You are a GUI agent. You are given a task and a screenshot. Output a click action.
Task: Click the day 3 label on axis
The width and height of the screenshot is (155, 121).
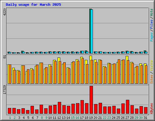[19, 118]
